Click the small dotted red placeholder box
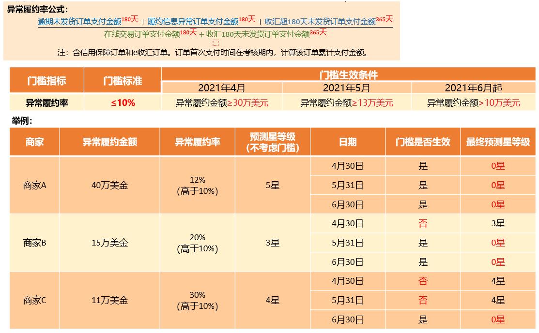This screenshot has width=539, height=333. tap(216, 43)
